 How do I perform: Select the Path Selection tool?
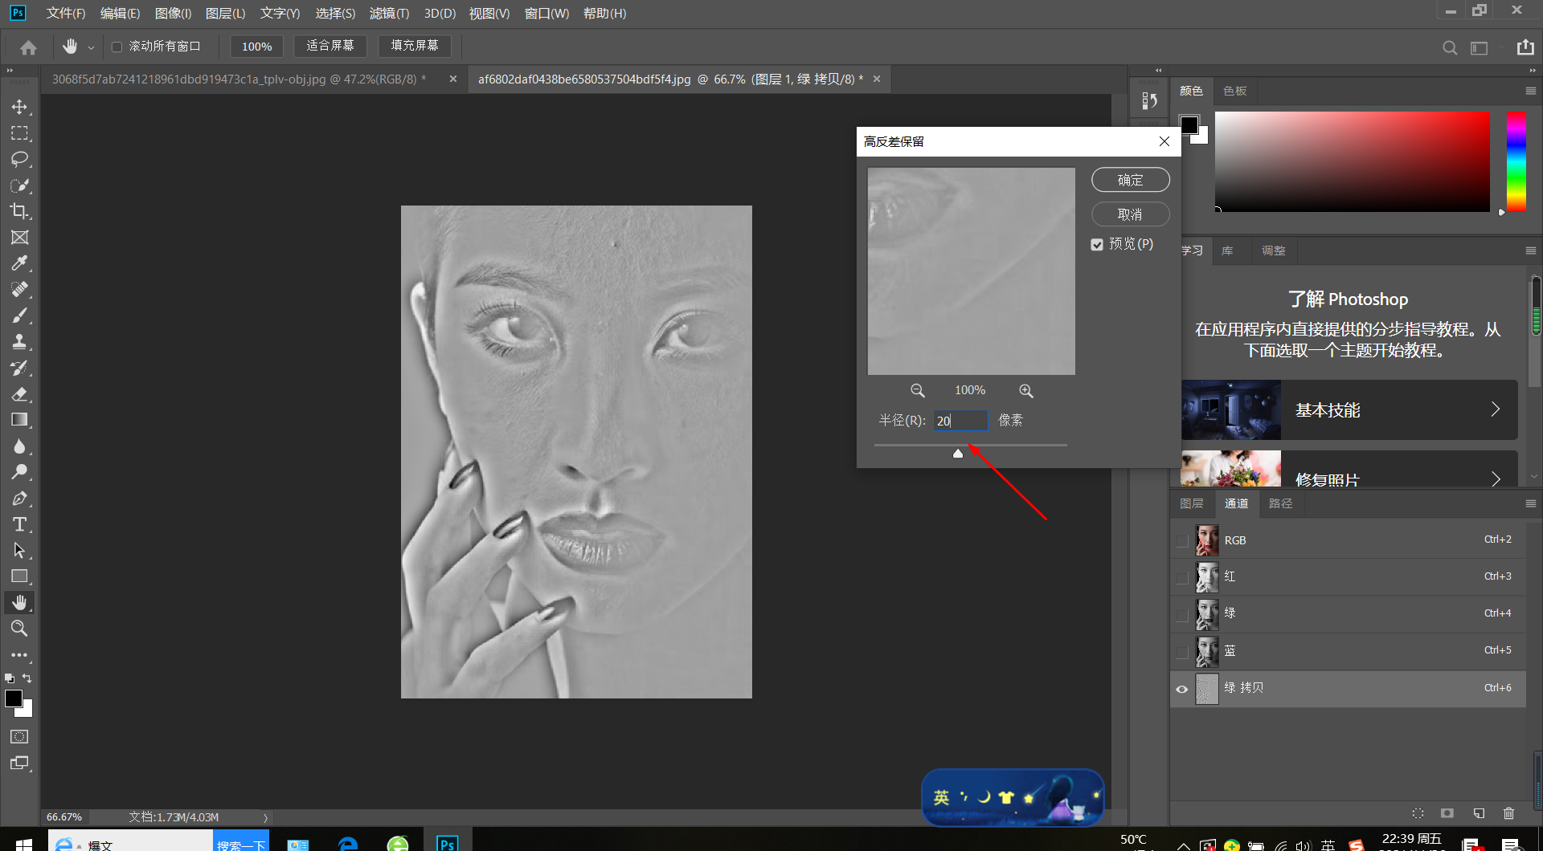(x=19, y=551)
